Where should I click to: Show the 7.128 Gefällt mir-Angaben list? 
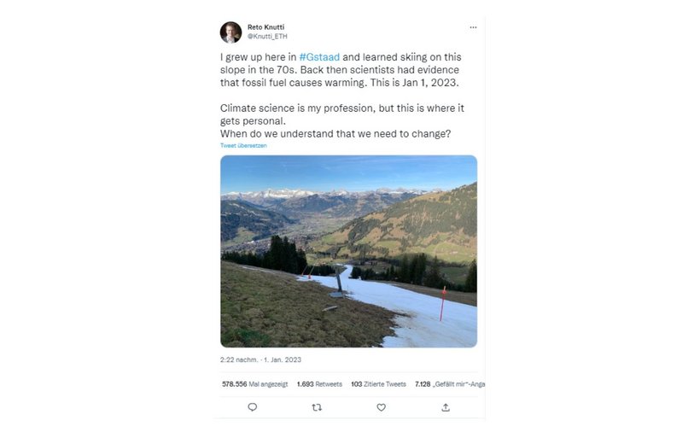click(x=449, y=384)
